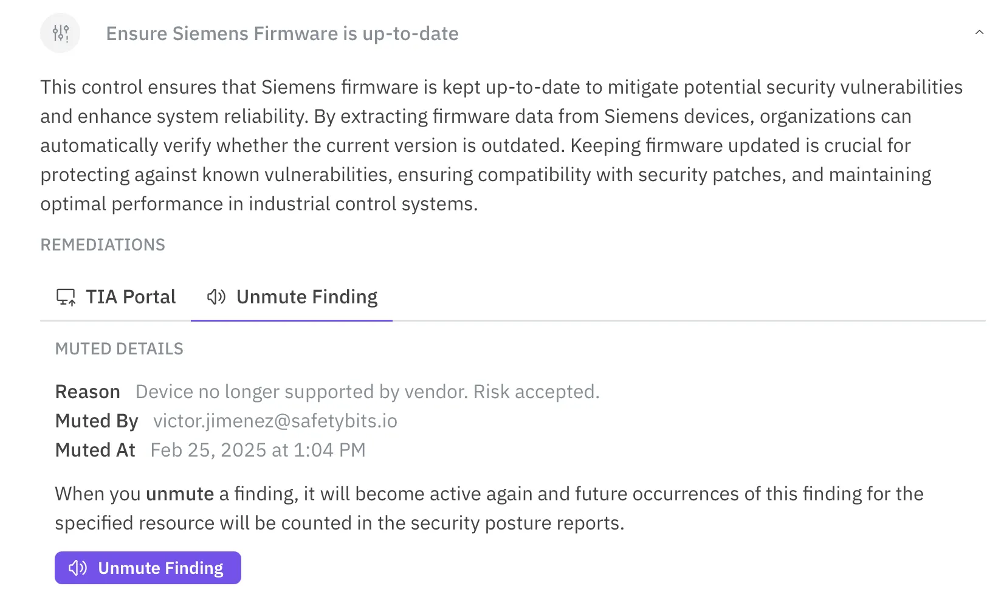Switch to the TIA Portal tab
The width and height of the screenshot is (1004, 597).
pyautogui.click(x=130, y=297)
